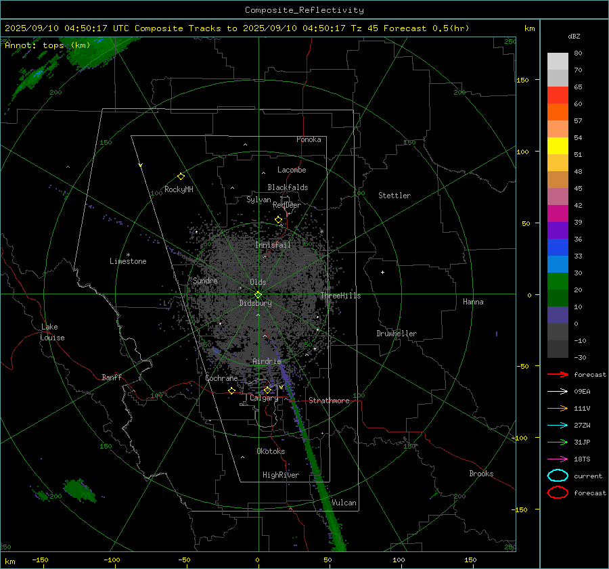Click the RedDeer city label
The height and width of the screenshot is (569, 609).
click(287, 205)
